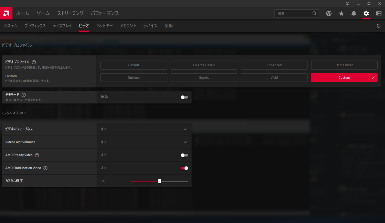Click the カスタム輝度 slider handle
Viewport: 385px width, 223px height.
[x=160, y=181]
